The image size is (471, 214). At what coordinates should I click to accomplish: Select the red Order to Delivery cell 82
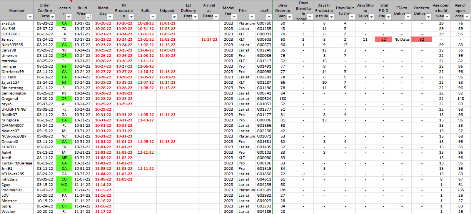(x=421, y=40)
